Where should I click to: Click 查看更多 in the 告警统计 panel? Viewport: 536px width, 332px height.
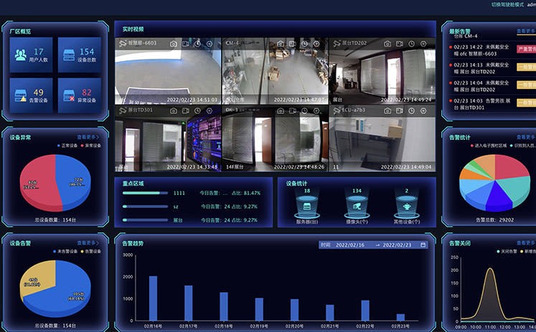[526, 137]
